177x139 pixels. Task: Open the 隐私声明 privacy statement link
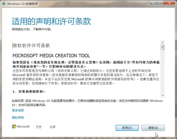click(18, 117)
